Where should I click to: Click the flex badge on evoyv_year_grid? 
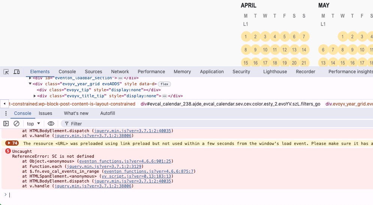pos(164,84)
